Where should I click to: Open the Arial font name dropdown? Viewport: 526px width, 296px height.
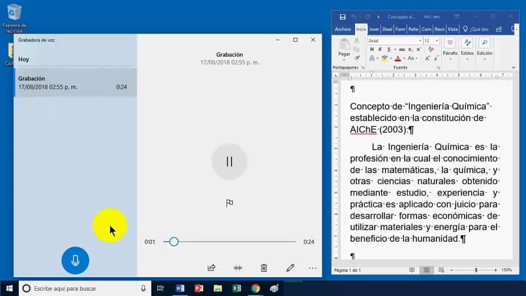coord(394,41)
